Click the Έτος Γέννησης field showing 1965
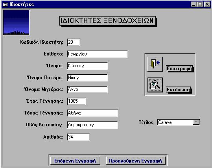This screenshot has height=168, width=212. point(76,102)
